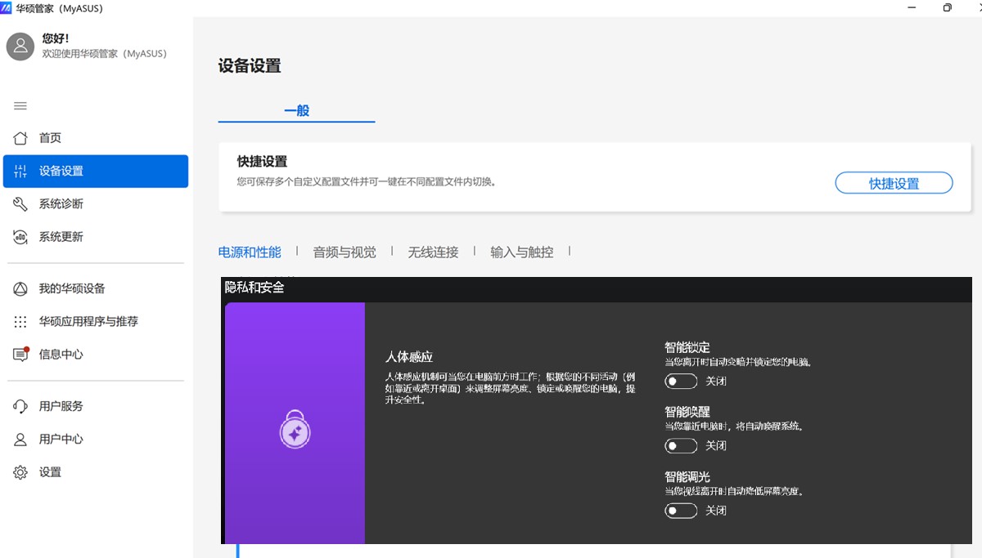
Task: Open 用户中心 in the sidebar
Action: coord(96,440)
